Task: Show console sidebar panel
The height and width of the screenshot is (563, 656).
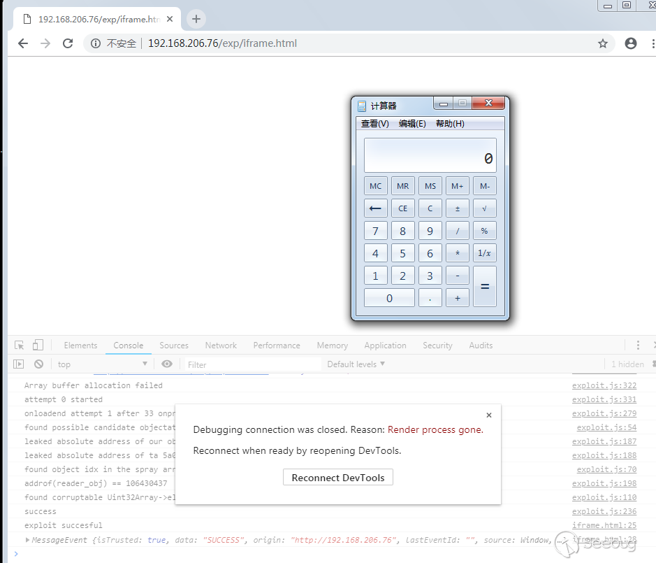Action: coord(18,364)
